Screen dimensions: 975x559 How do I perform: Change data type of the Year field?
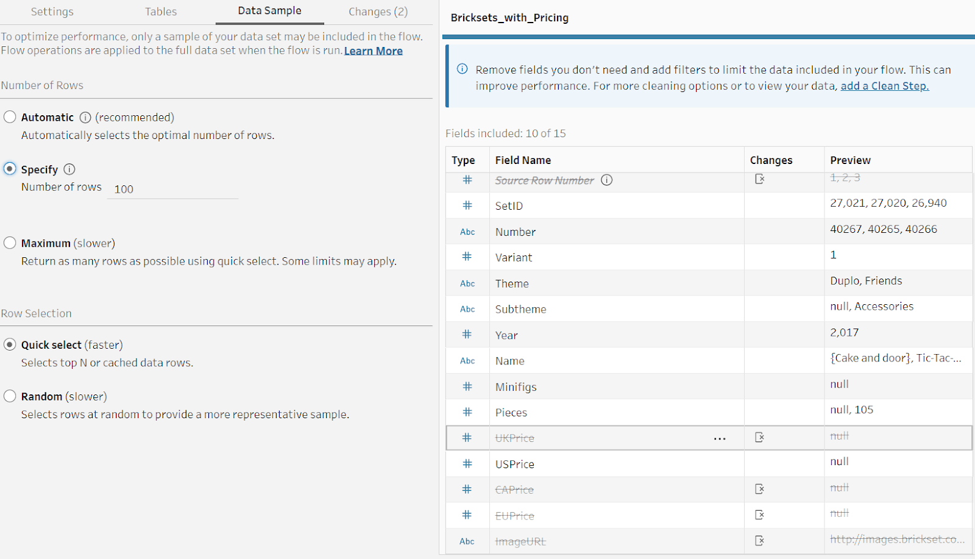click(467, 335)
